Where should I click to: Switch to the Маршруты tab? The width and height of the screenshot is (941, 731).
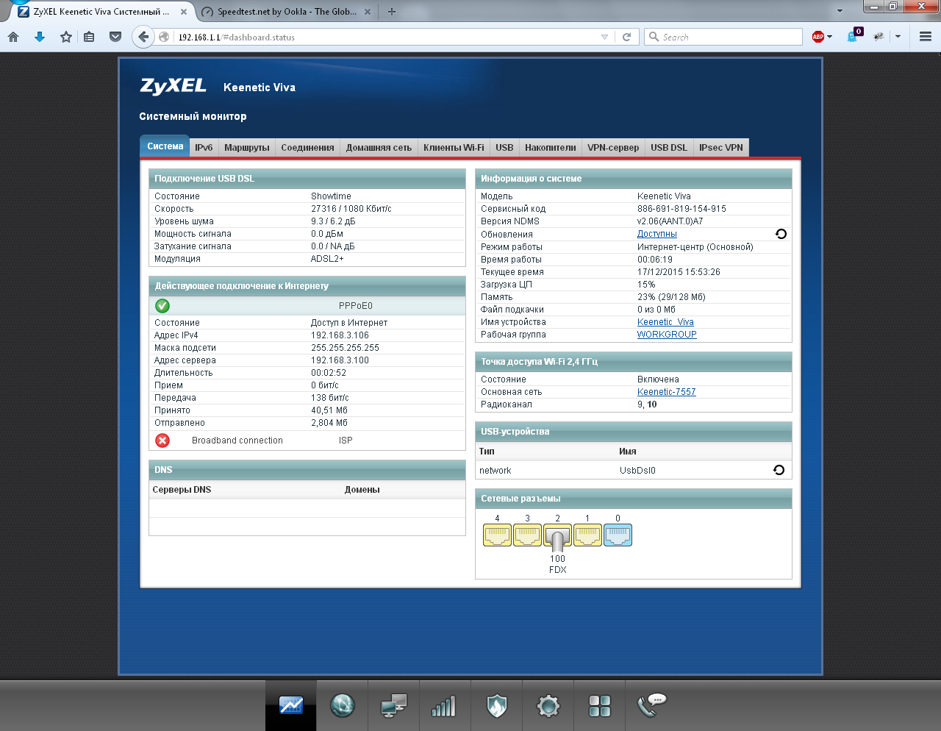[247, 148]
